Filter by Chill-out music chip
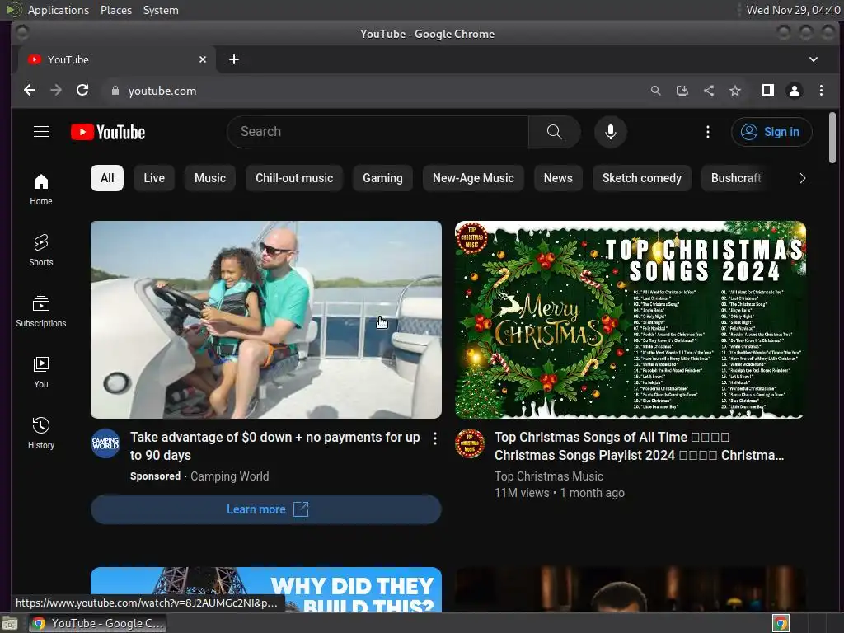The image size is (844, 633). tap(294, 178)
